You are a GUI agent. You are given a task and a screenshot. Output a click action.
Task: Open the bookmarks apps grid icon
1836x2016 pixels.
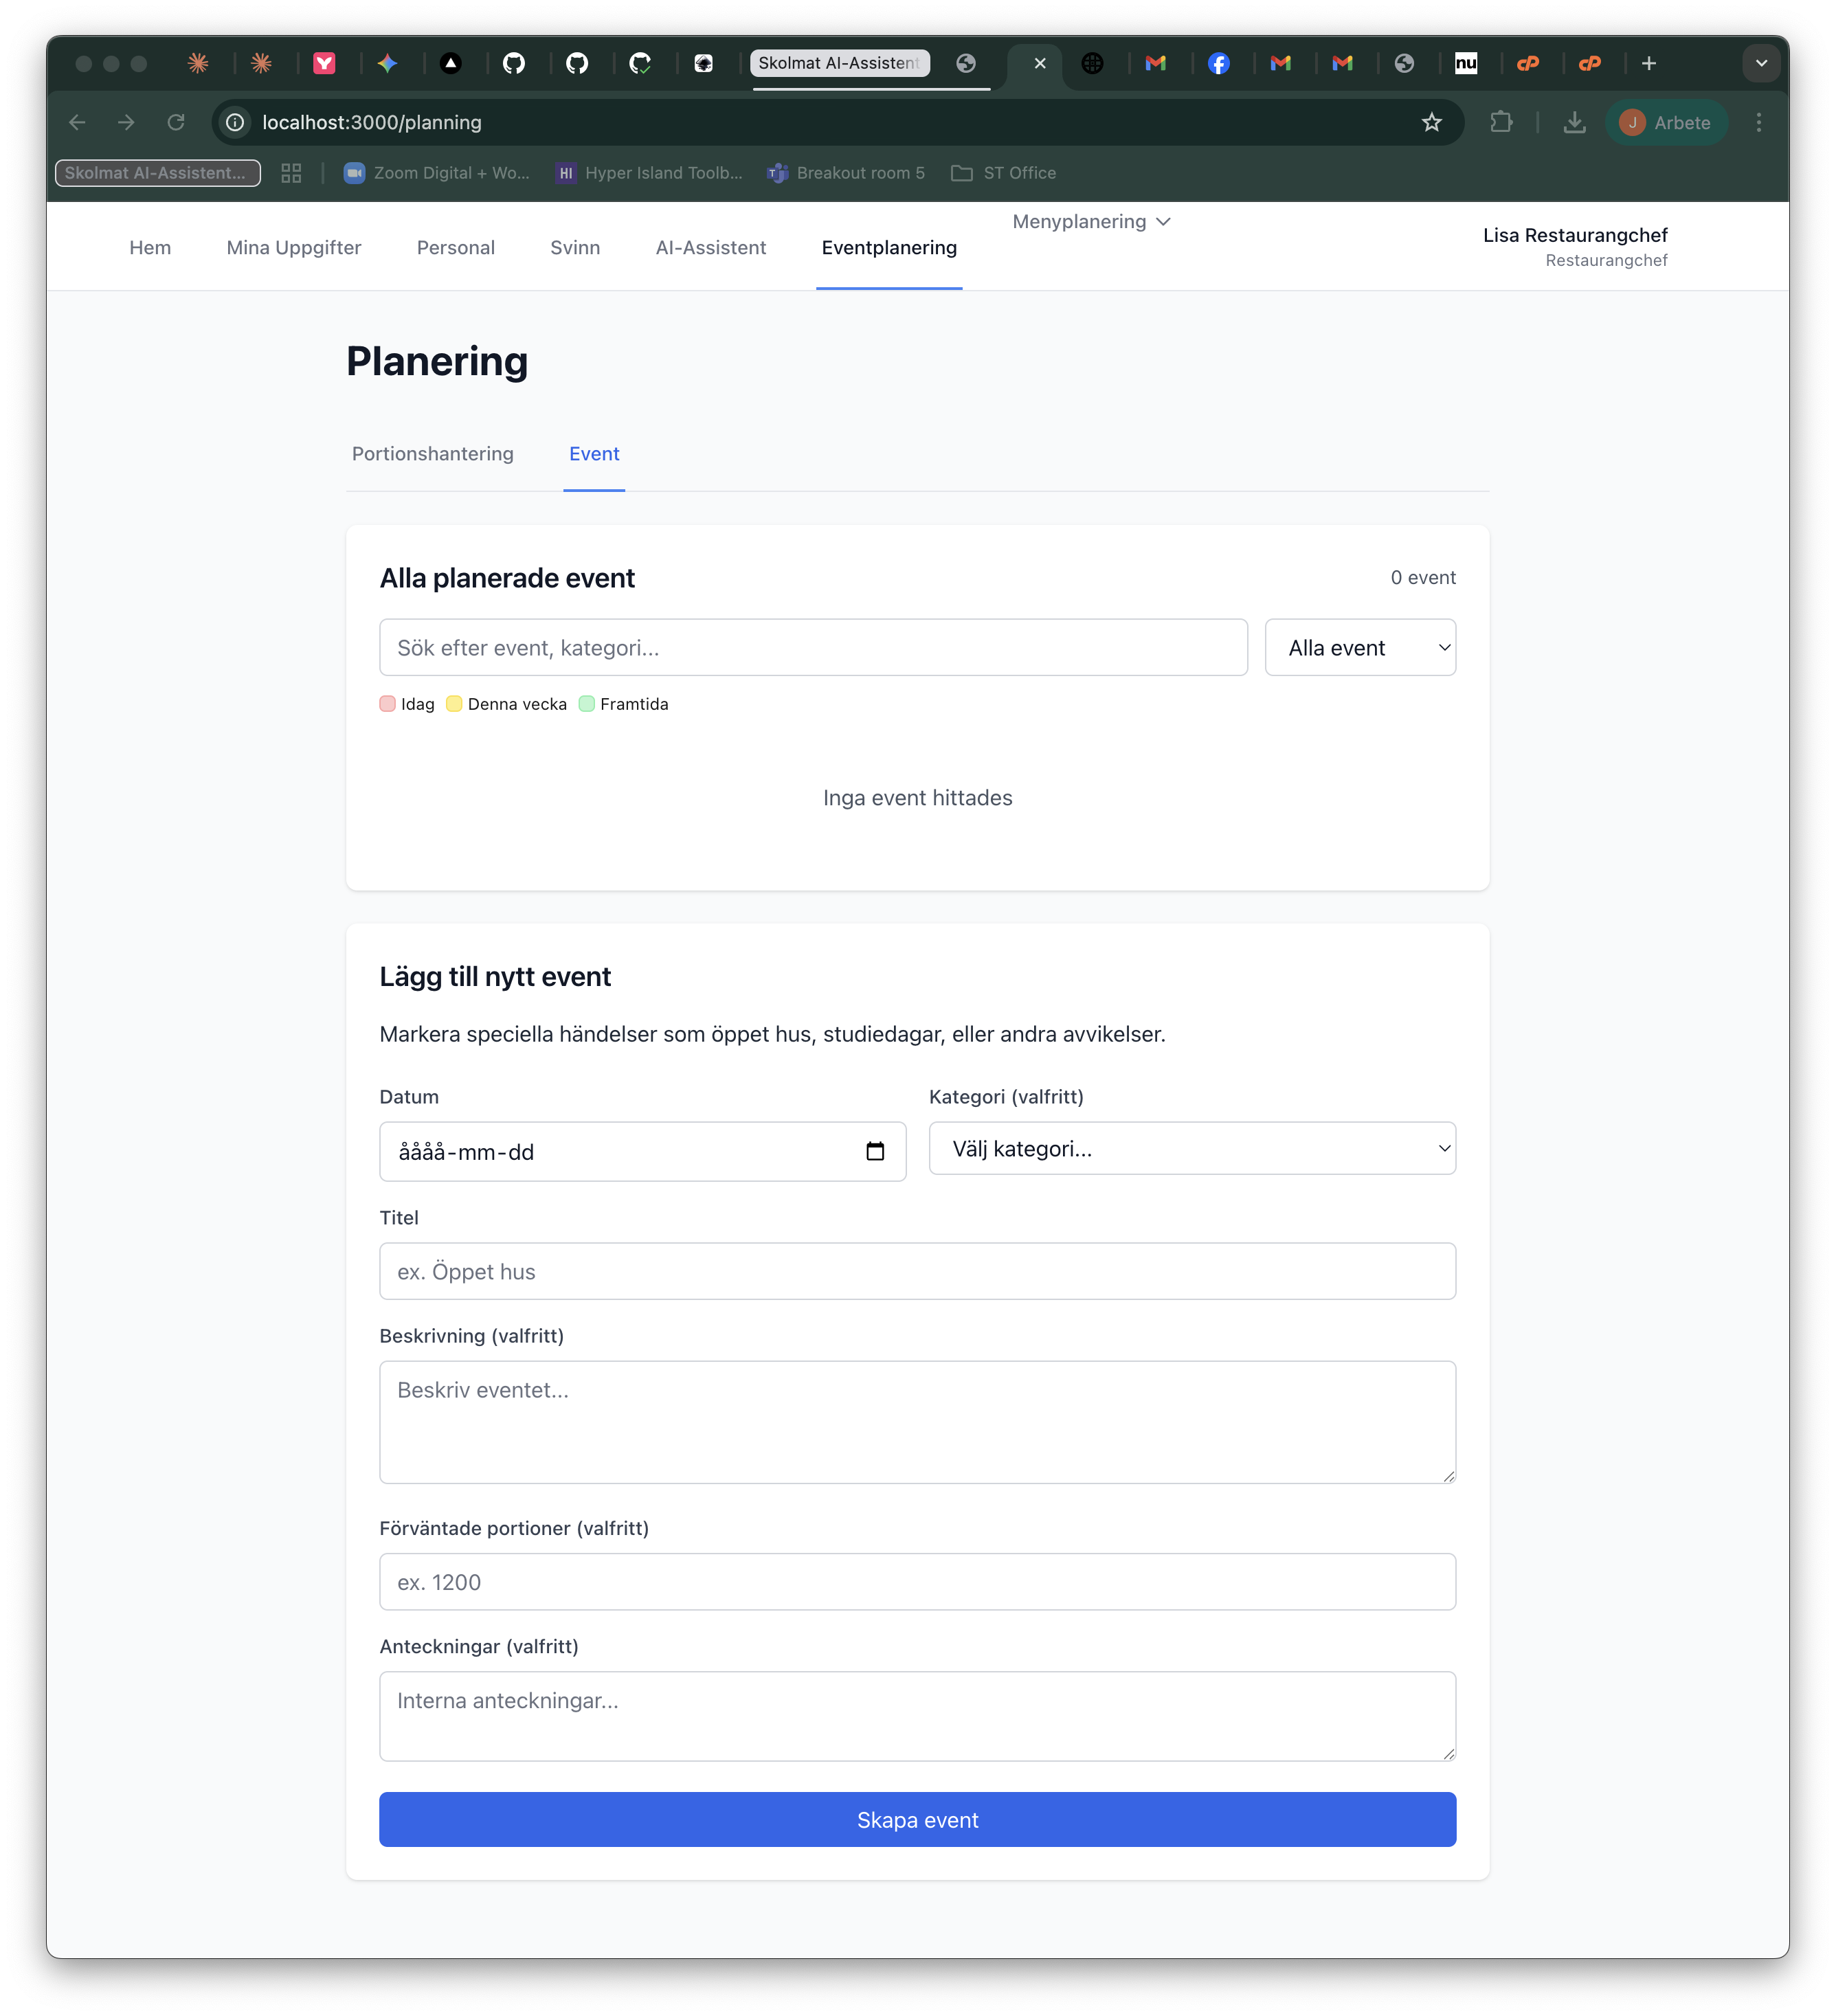pyautogui.click(x=291, y=173)
